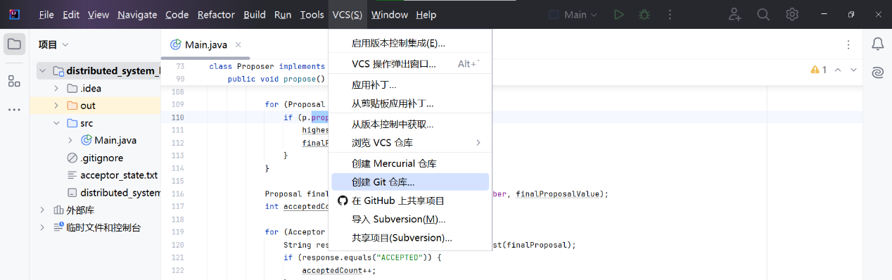Open the Refactor menu
892x280 pixels.
click(217, 14)
